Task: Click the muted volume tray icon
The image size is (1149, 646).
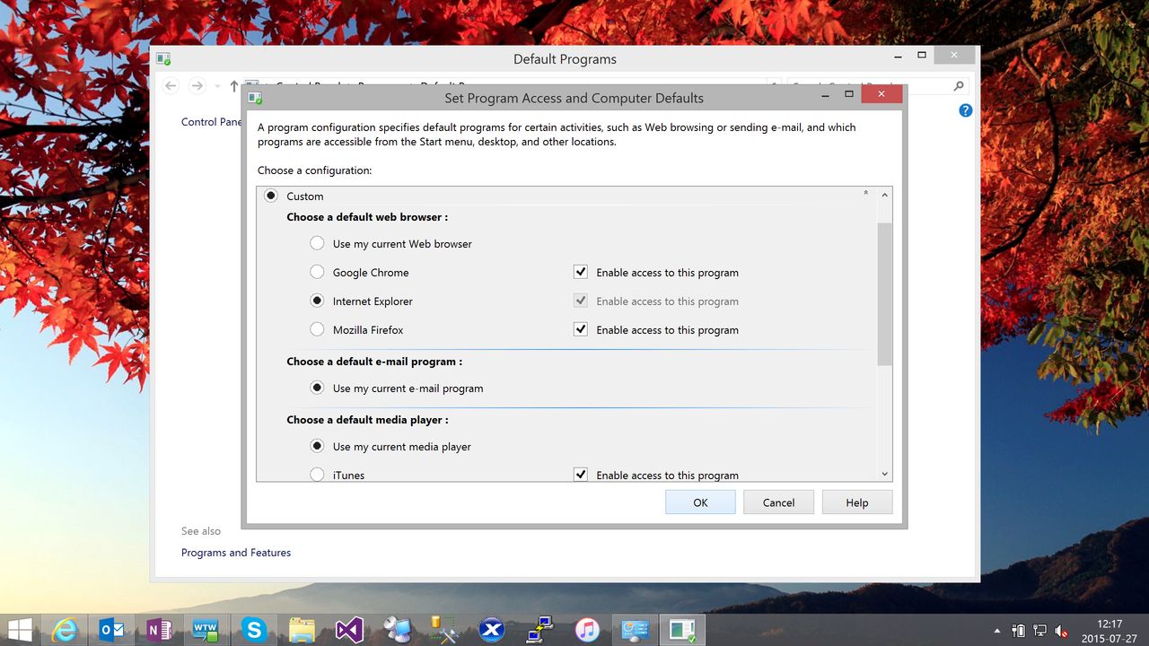Action: pyautogui.click(x=1062, y=631)
